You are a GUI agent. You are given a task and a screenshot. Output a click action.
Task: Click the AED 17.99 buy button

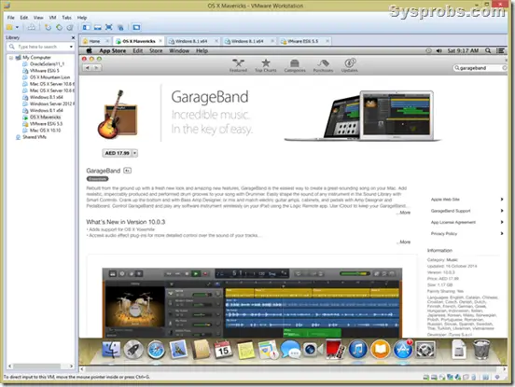click(x=117, y=153)
